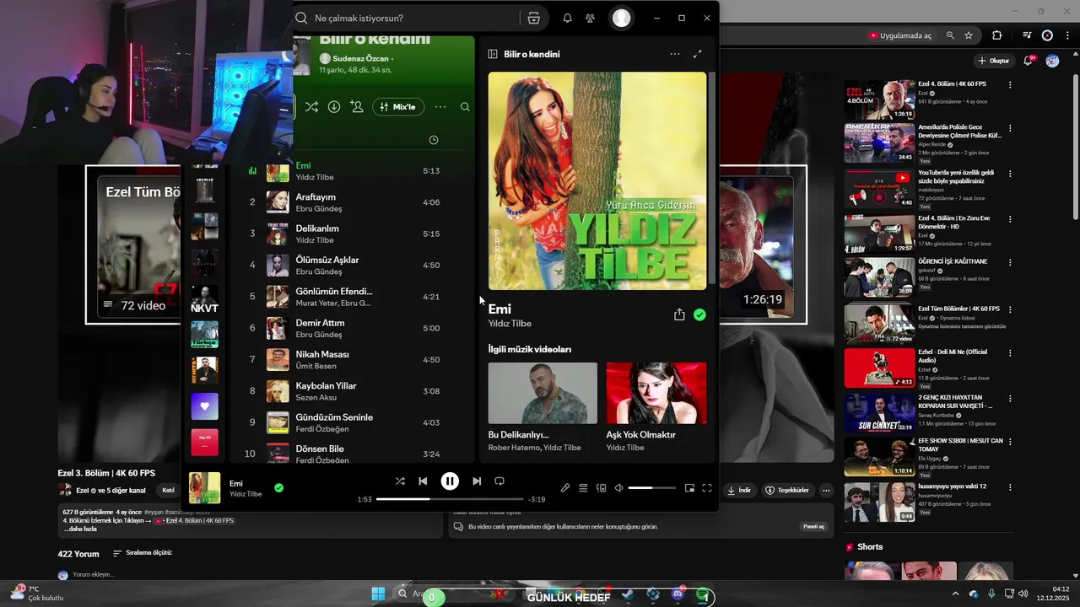Click Uygulamada aç in browser address bar
Screen dimensions: 1080x607
pos(900,35)
